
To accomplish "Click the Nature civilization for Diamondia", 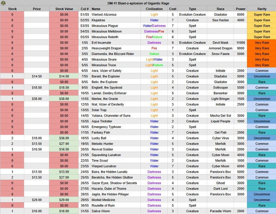I will pos(154,54).
